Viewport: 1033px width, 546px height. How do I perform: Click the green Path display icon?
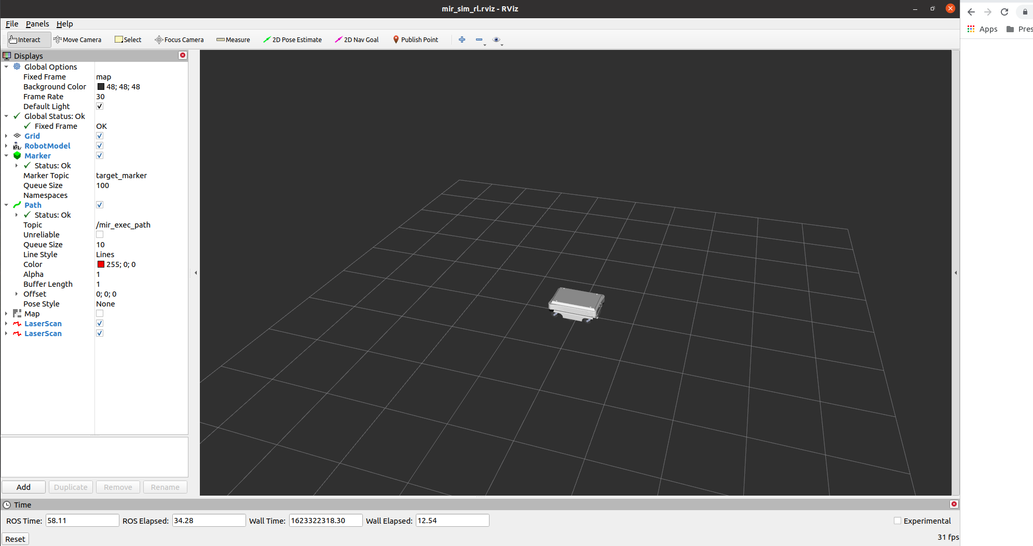coord(17,205)
